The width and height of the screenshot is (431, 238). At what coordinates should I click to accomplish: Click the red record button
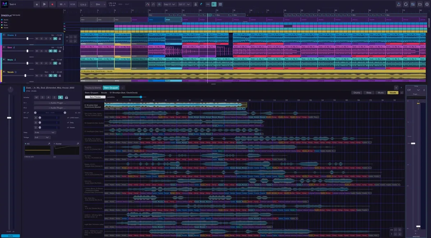[x=52, y=4]
